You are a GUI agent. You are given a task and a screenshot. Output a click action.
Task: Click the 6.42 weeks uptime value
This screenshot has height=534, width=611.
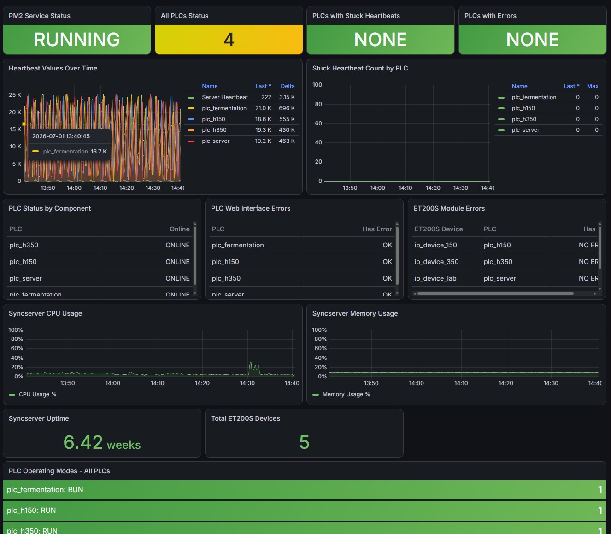point(102,442)
